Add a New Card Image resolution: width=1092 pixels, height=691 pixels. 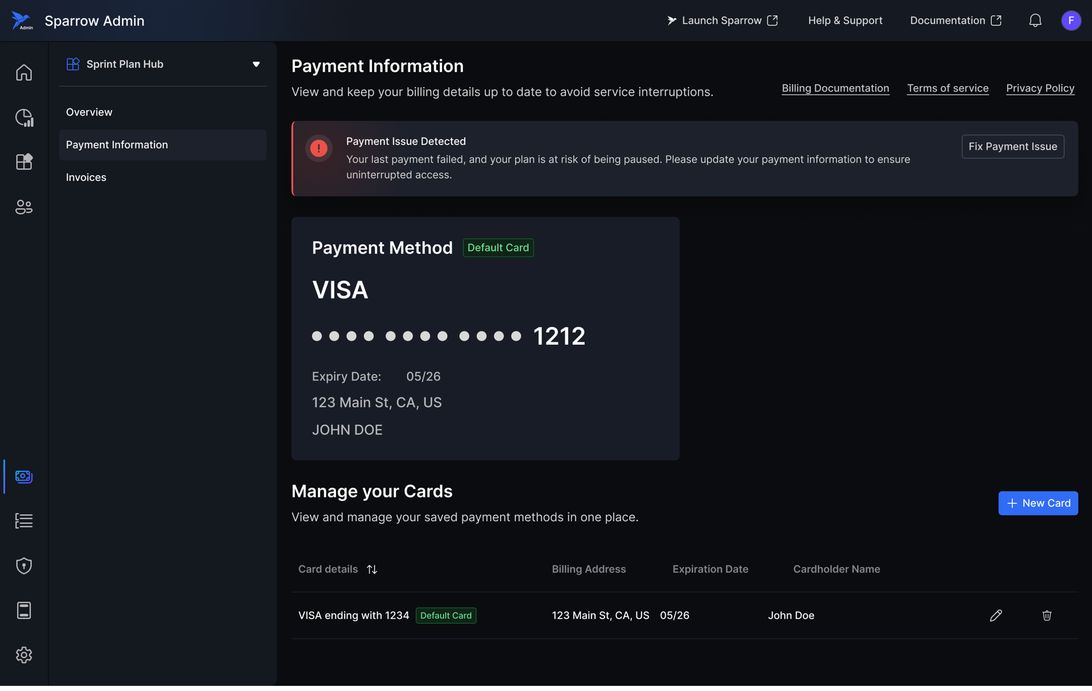1038,503
